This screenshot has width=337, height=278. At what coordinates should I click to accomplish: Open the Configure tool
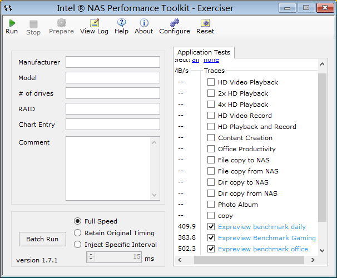click(174, 23)
